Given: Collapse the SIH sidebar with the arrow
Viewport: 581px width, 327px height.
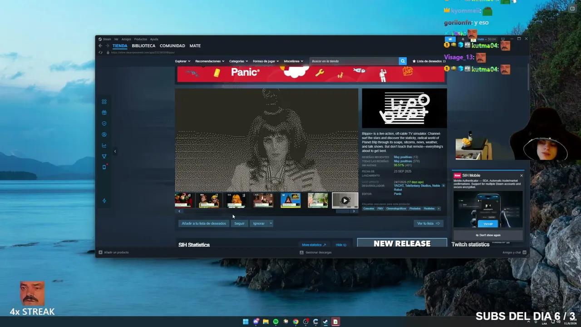Looking at the screenshot, I should pos(115,151).
